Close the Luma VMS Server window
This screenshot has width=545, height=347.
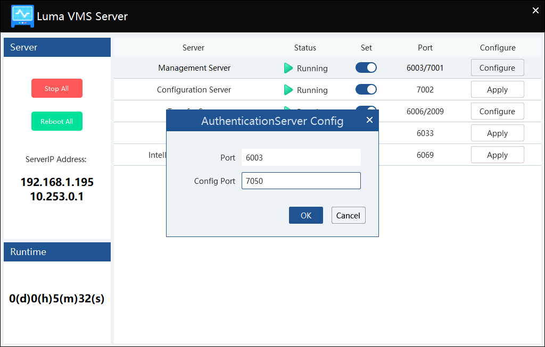535,11
